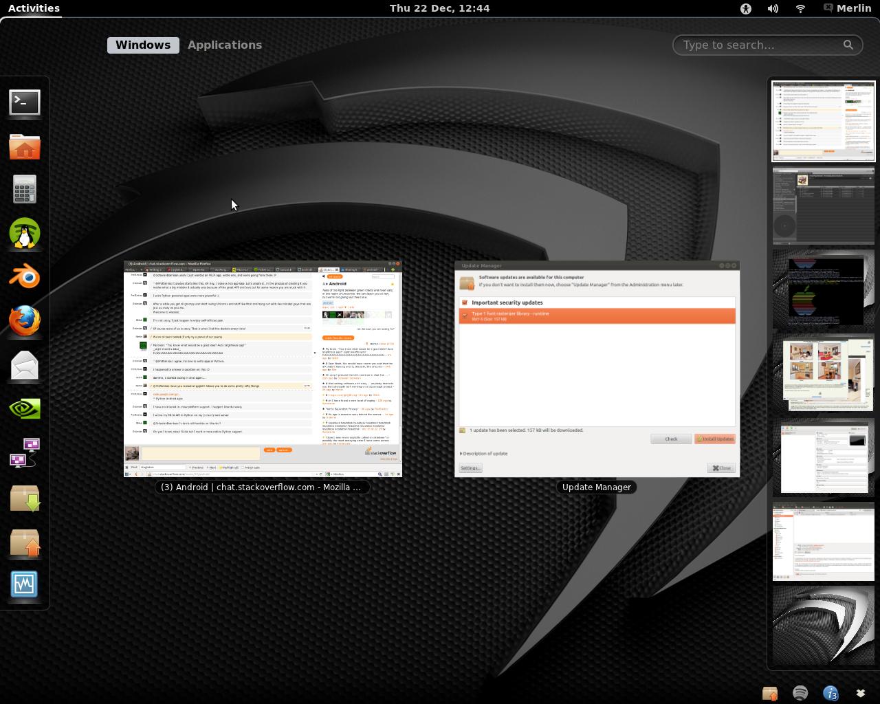Click the Update Manager tray icon
880x704 pixels.
[x=770, y=693]
